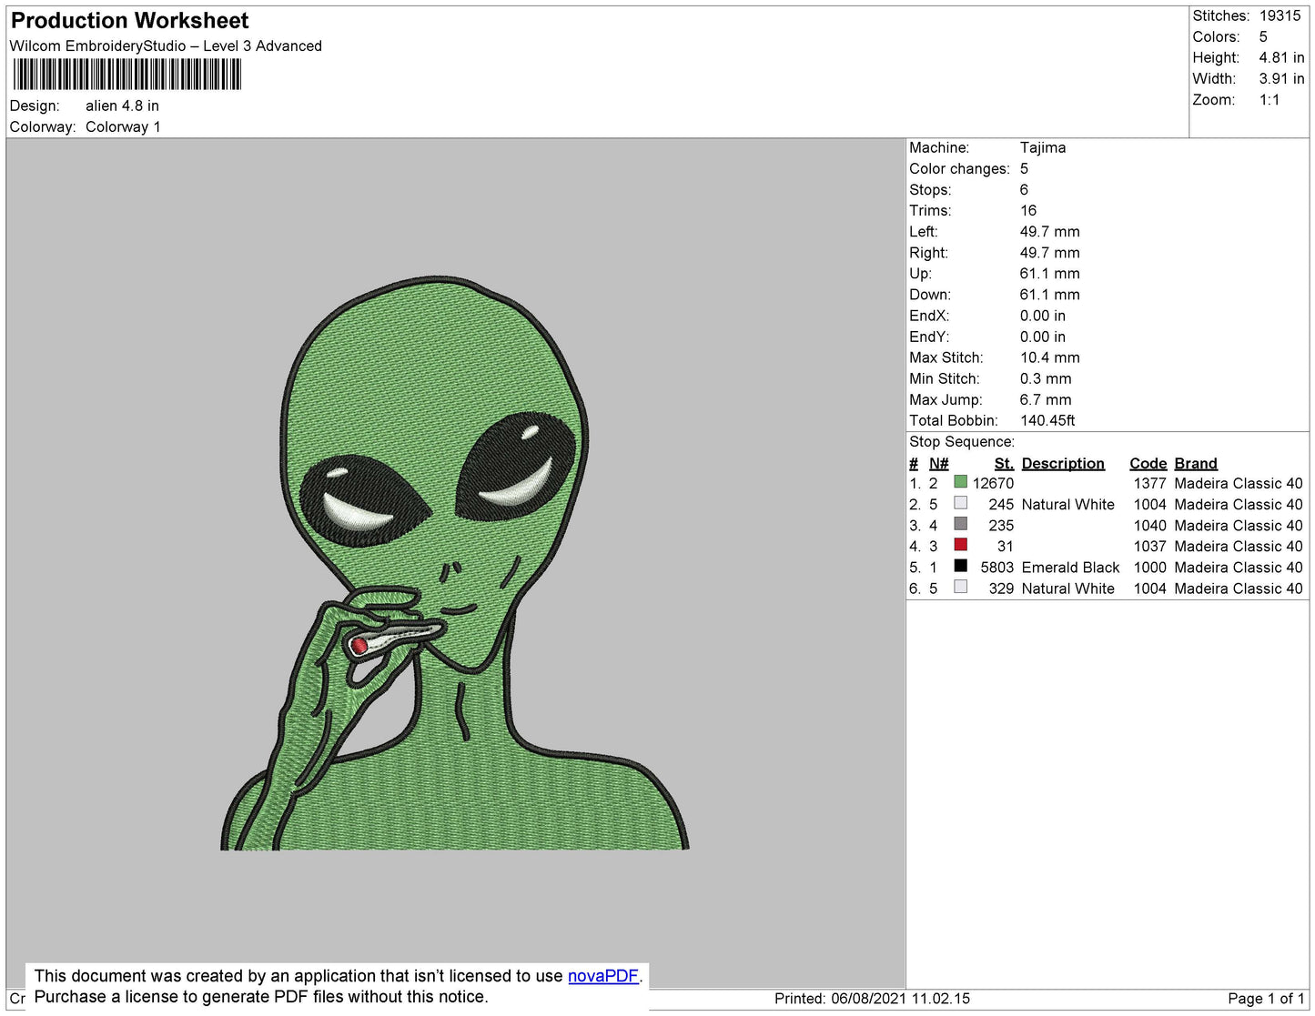Click the barcode under the worksheet title
This screenshot has height=1016, width=1315.
(x=126, y=75)
